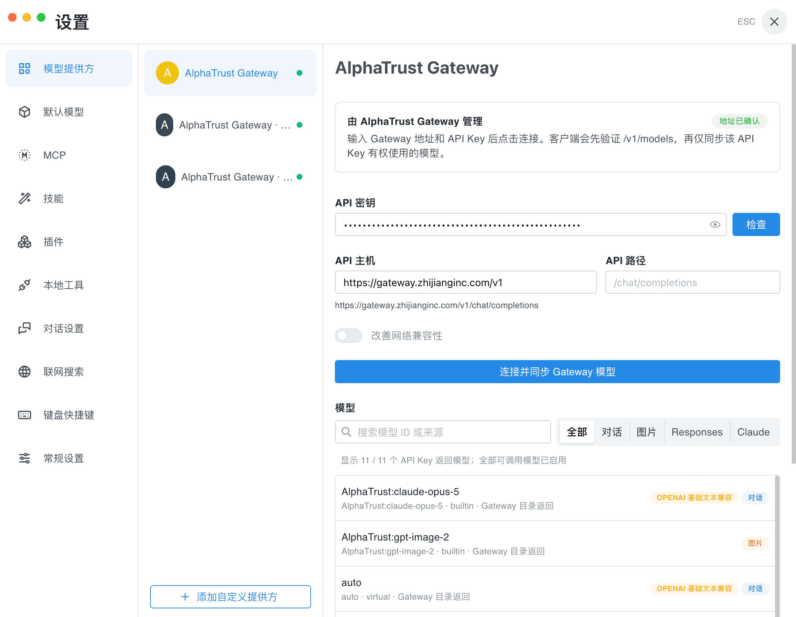Select the AlphaTrust Gateway provider with yellow avatar
Image resolution: width=796 pixels, height=617 pixels.
[x=230, y=73]
